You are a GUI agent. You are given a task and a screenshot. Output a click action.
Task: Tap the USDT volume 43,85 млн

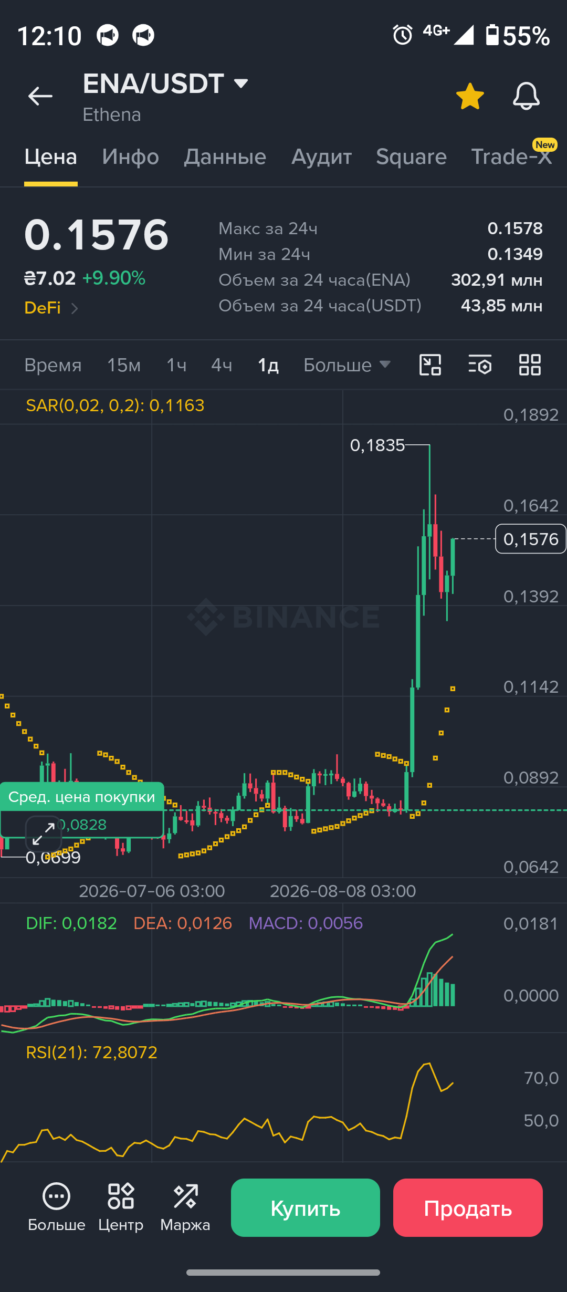tap(501, 306)
